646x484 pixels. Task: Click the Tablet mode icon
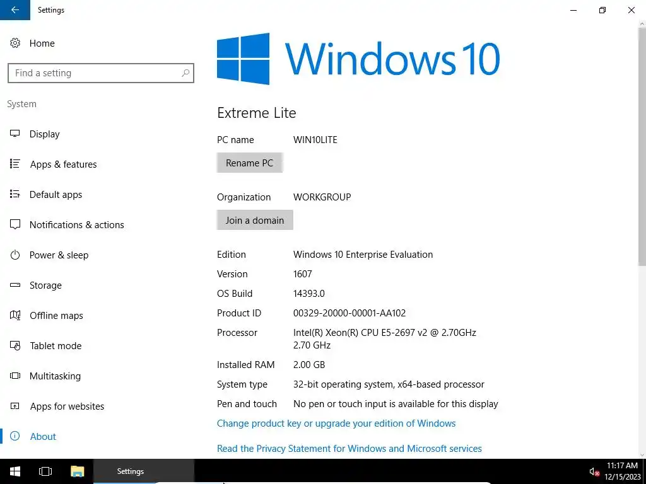pos(15,345)
